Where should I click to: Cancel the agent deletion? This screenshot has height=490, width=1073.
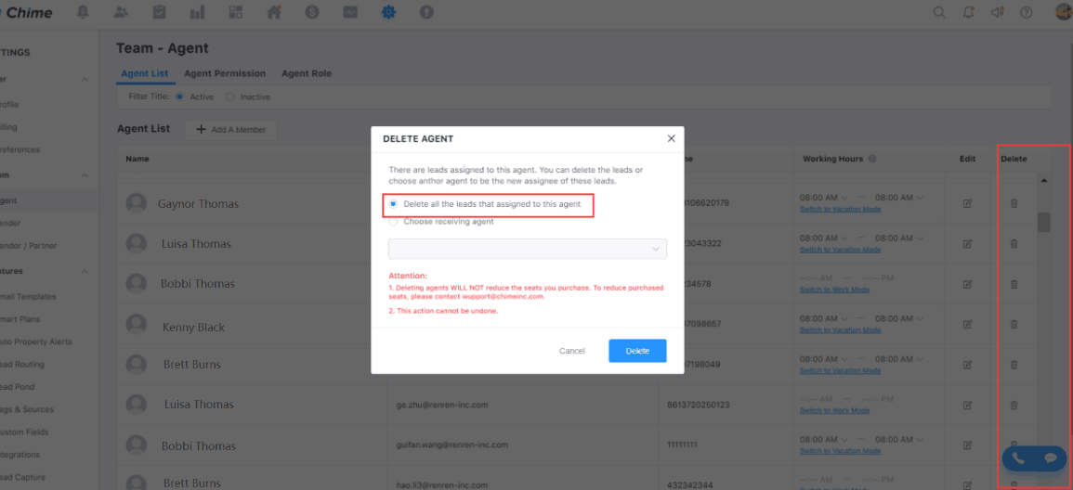tap(571, 351)
